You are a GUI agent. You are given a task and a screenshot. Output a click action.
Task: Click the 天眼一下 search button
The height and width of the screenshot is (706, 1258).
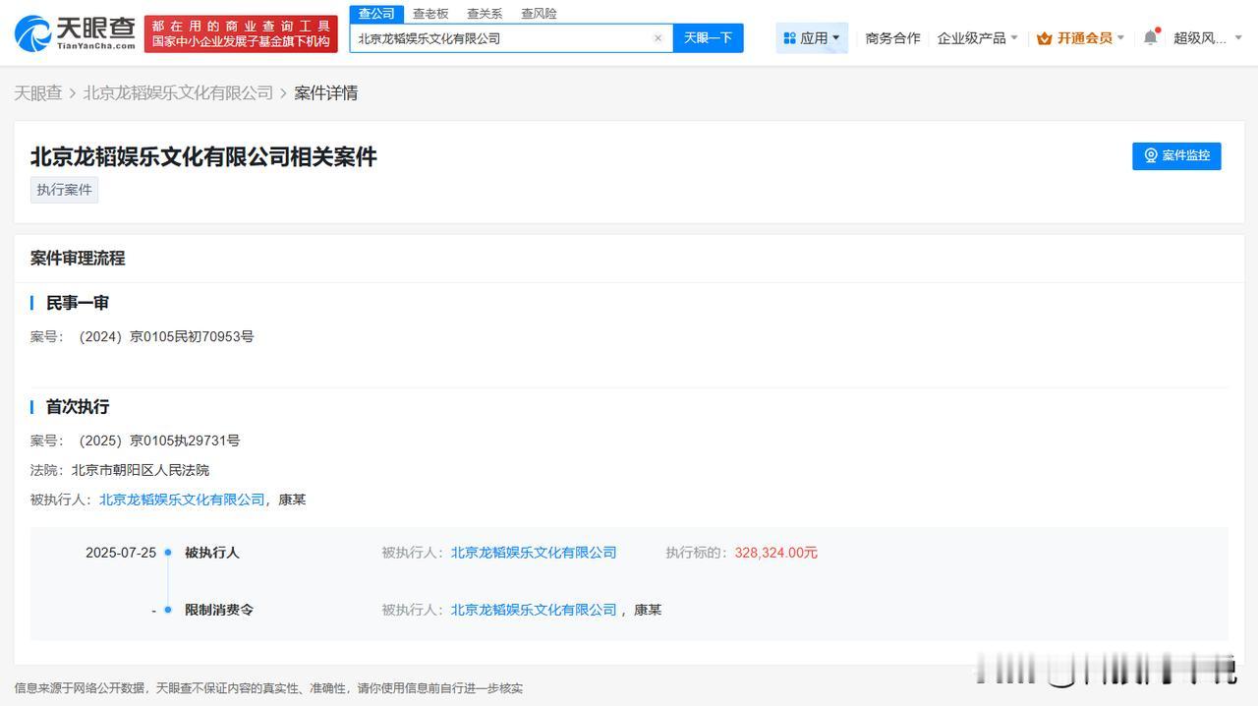point(709,38)
